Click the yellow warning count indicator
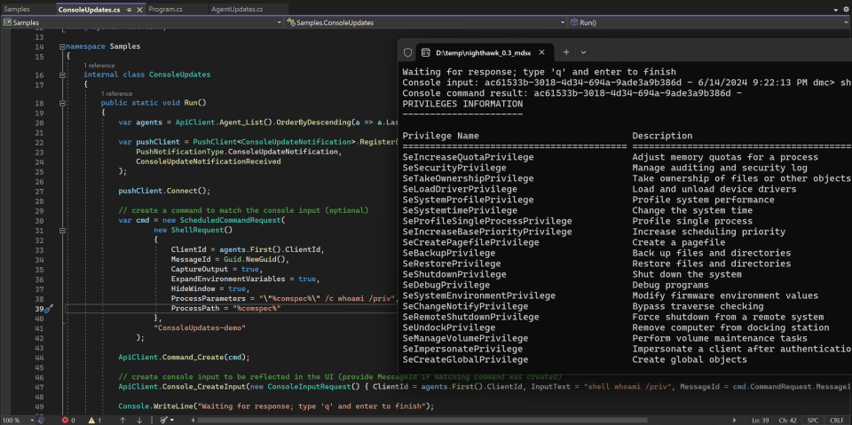 pos(95,420)
